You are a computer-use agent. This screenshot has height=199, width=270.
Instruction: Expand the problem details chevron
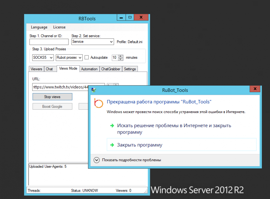click(x=96, y=160)
